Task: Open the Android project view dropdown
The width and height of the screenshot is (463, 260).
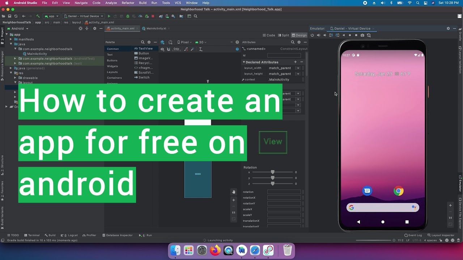Action: click(x=18, y=29)
